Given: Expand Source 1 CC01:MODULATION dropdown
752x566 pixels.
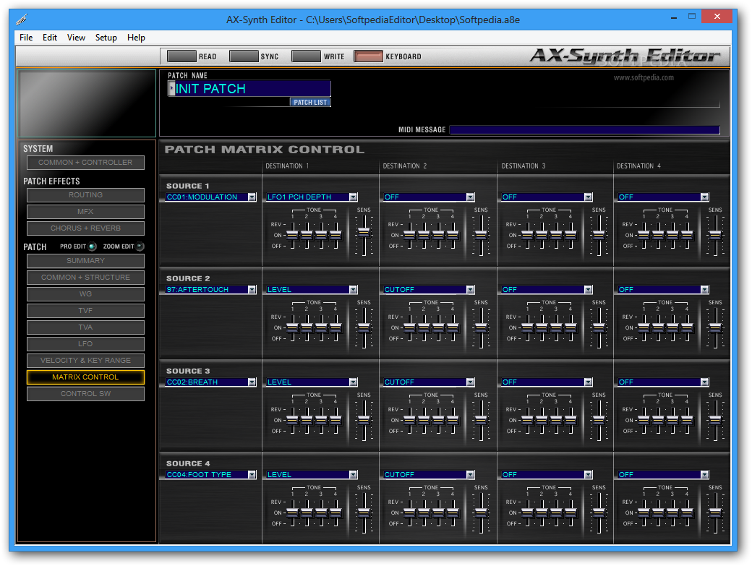Looking at the screenshot, I should coord(252,197).
